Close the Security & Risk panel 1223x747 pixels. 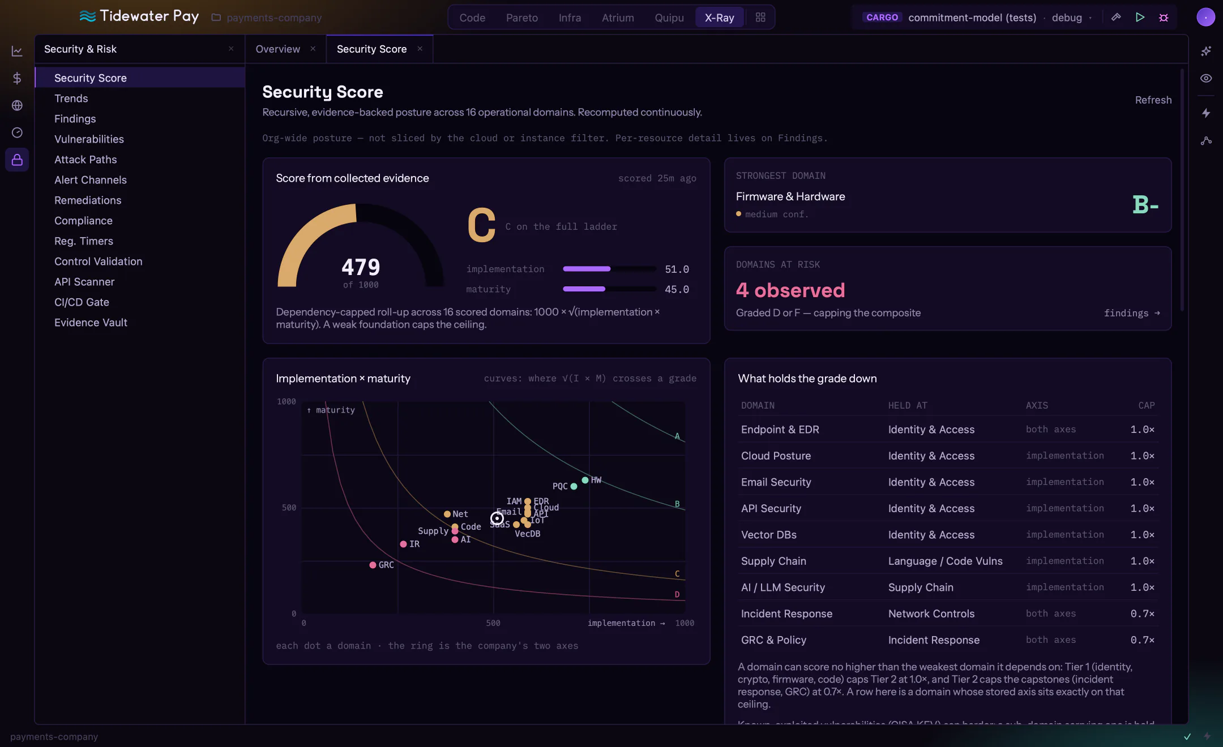231,49
